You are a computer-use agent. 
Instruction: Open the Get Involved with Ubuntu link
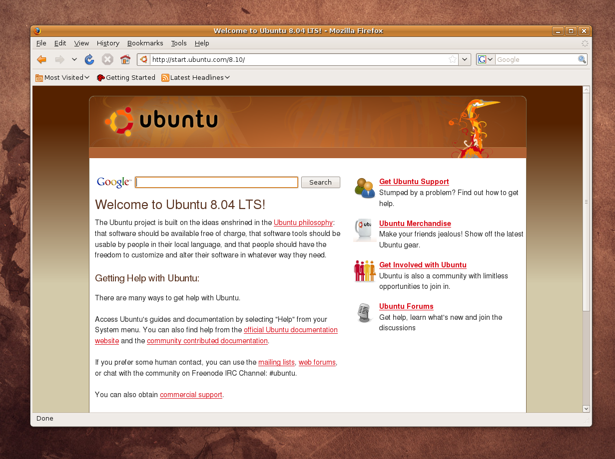[423, 265]
